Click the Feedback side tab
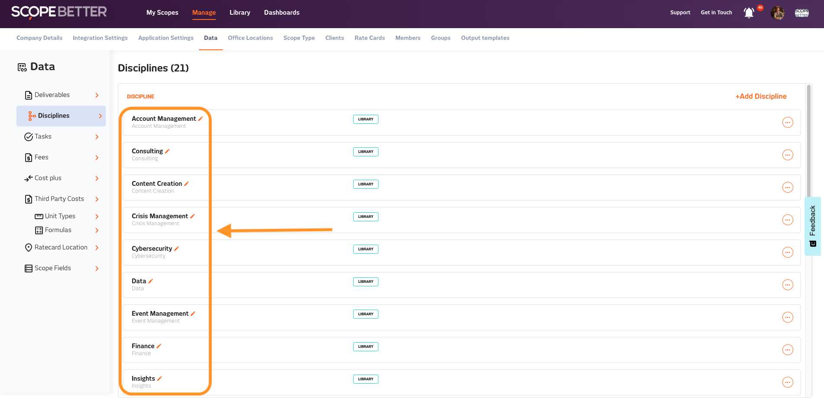Screen dimensions: 824x398 tap(813, 226)
